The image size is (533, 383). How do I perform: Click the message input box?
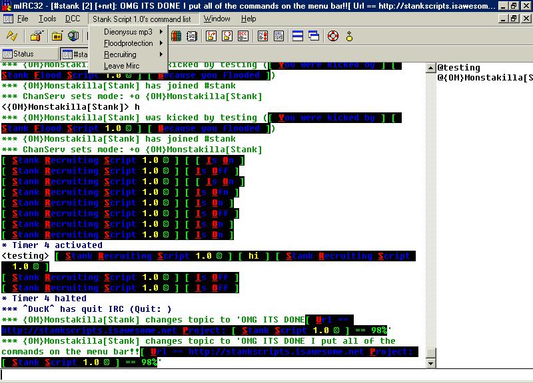[266, 375]
